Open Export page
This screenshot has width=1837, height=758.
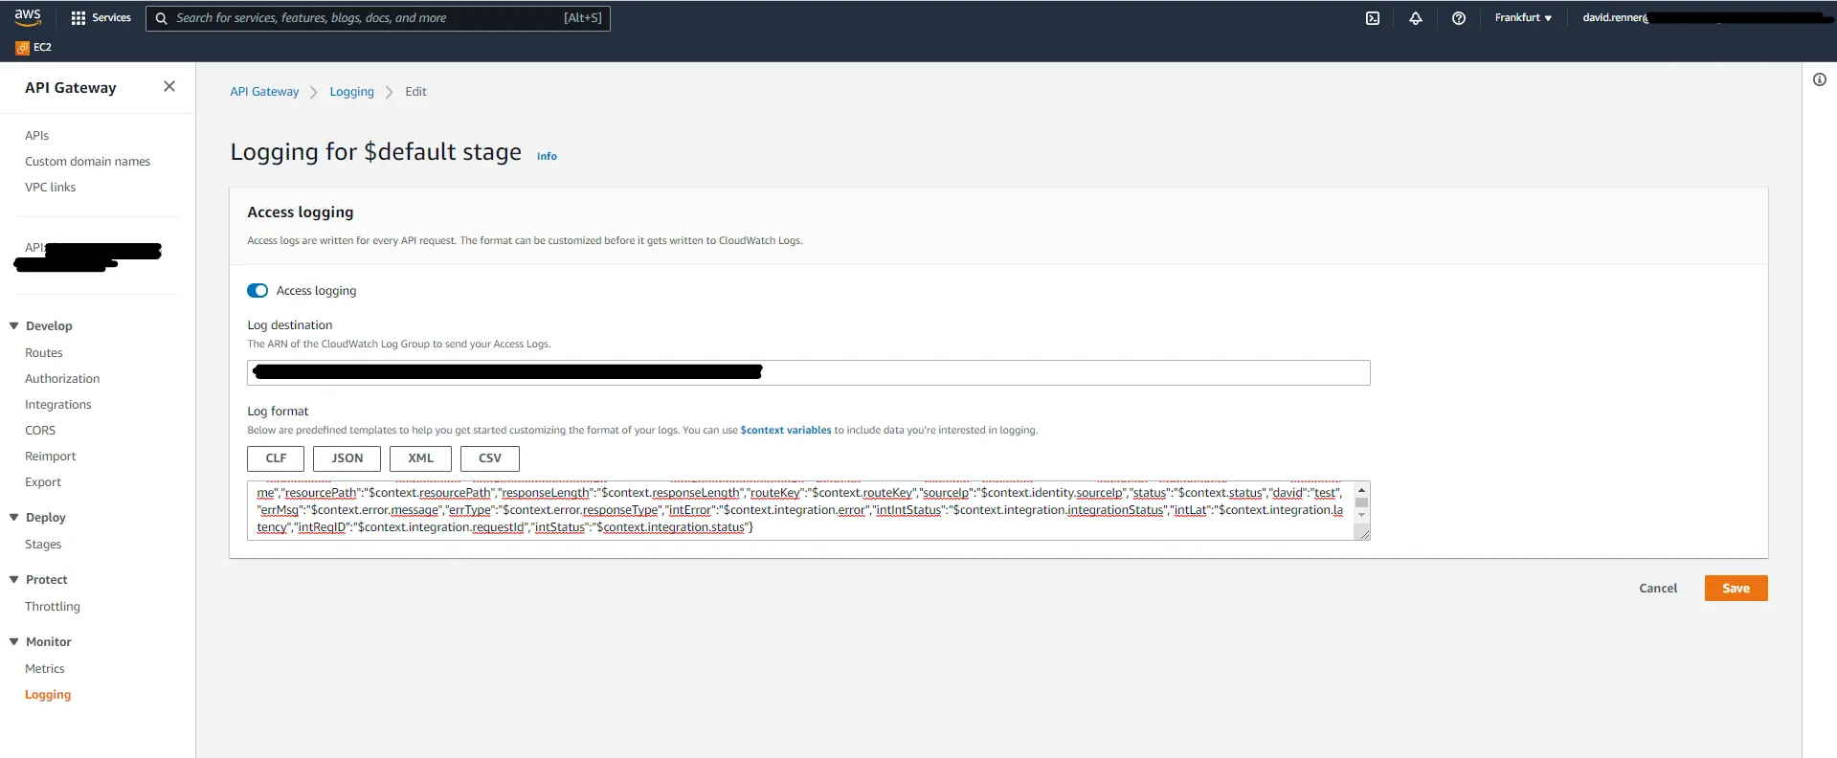43,482
